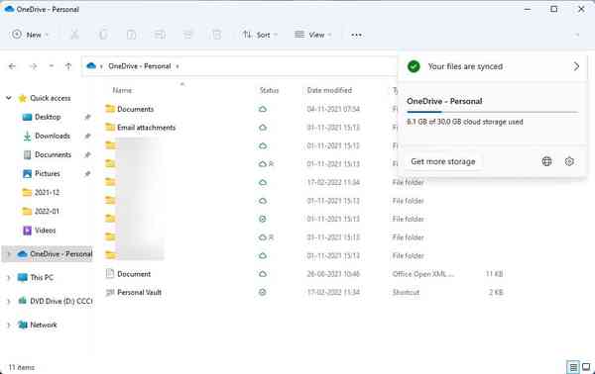Collapse the Quick access tree
595x374 pixels.
pos(8,98)
